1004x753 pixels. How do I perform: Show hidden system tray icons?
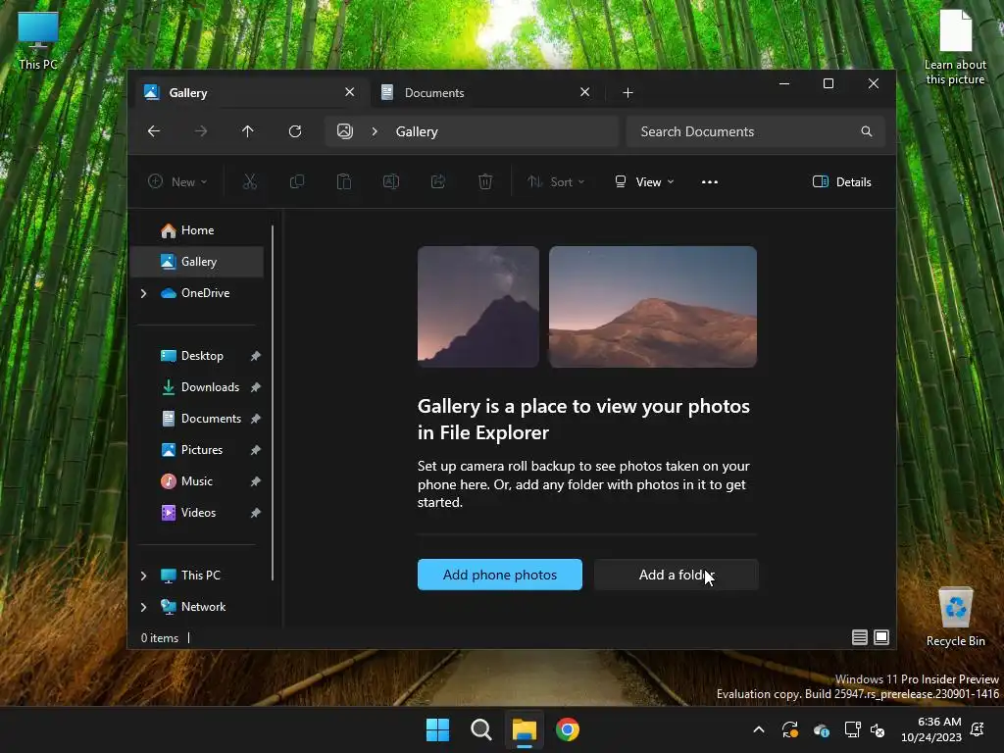tap(759, 729)
